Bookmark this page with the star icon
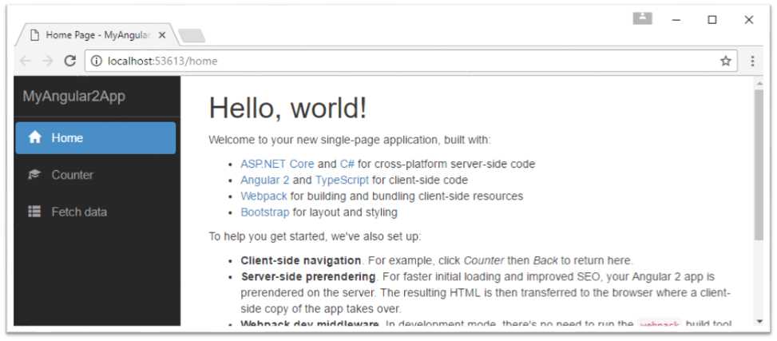The image size is (777, 341). tap(725, 61)
